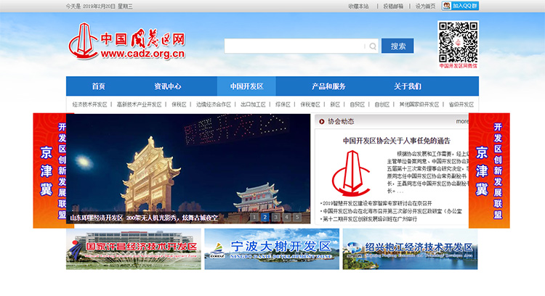
Task: Click news item 2019智慧开发区建设专家智库专家研讨会
Action: pos(376,203)
